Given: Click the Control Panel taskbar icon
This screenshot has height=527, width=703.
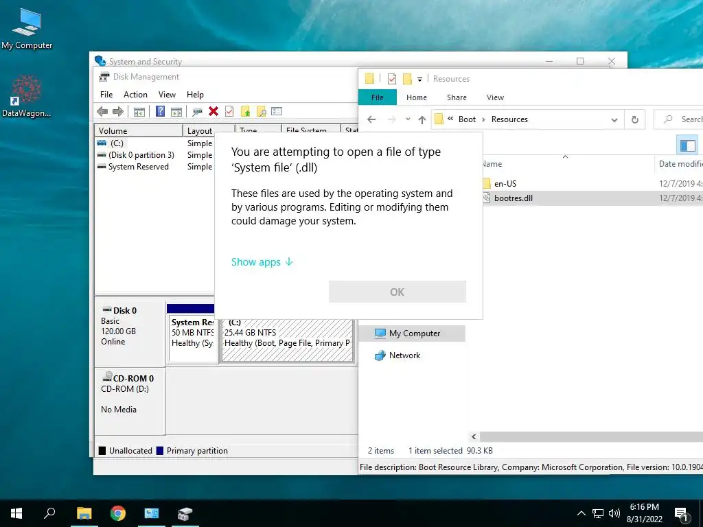Looking at the screenshot, I should click(x=152, y=513).
